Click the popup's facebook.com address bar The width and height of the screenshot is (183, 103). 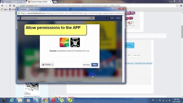[x=71, y=13]
